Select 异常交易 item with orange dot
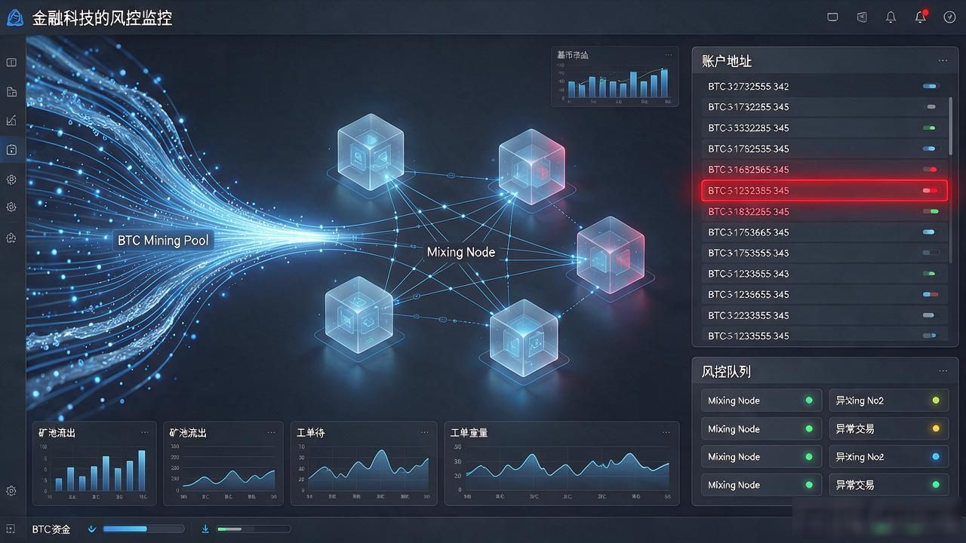Screen dimensions: 966x543 click(x=888, y=428)
